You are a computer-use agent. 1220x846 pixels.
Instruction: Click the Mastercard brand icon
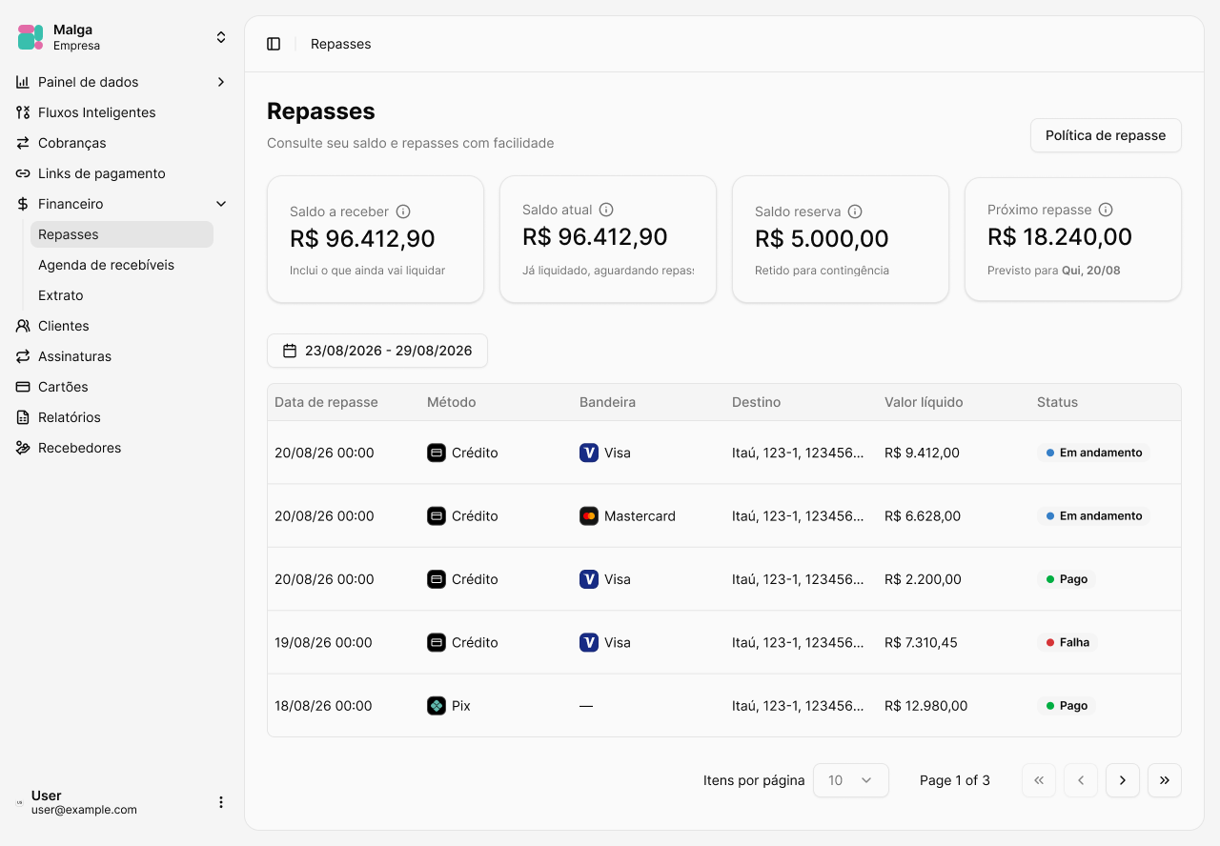pyautogui.click(x=589, y=516)
